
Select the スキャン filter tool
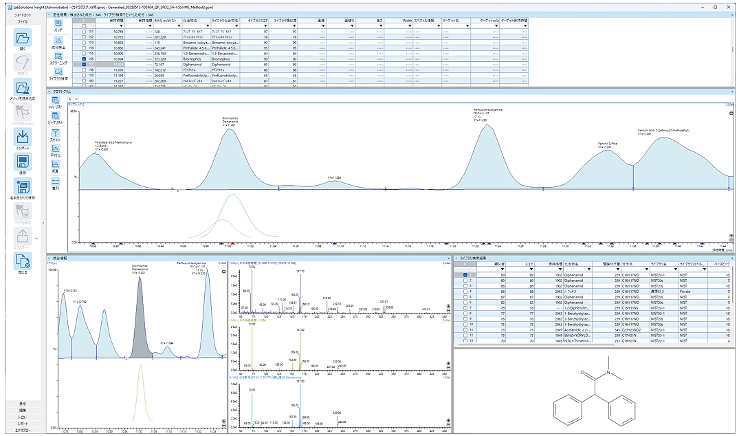click(x=56, y=133)
